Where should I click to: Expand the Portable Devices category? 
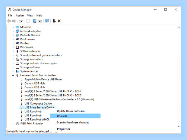(x=13, y=35)
